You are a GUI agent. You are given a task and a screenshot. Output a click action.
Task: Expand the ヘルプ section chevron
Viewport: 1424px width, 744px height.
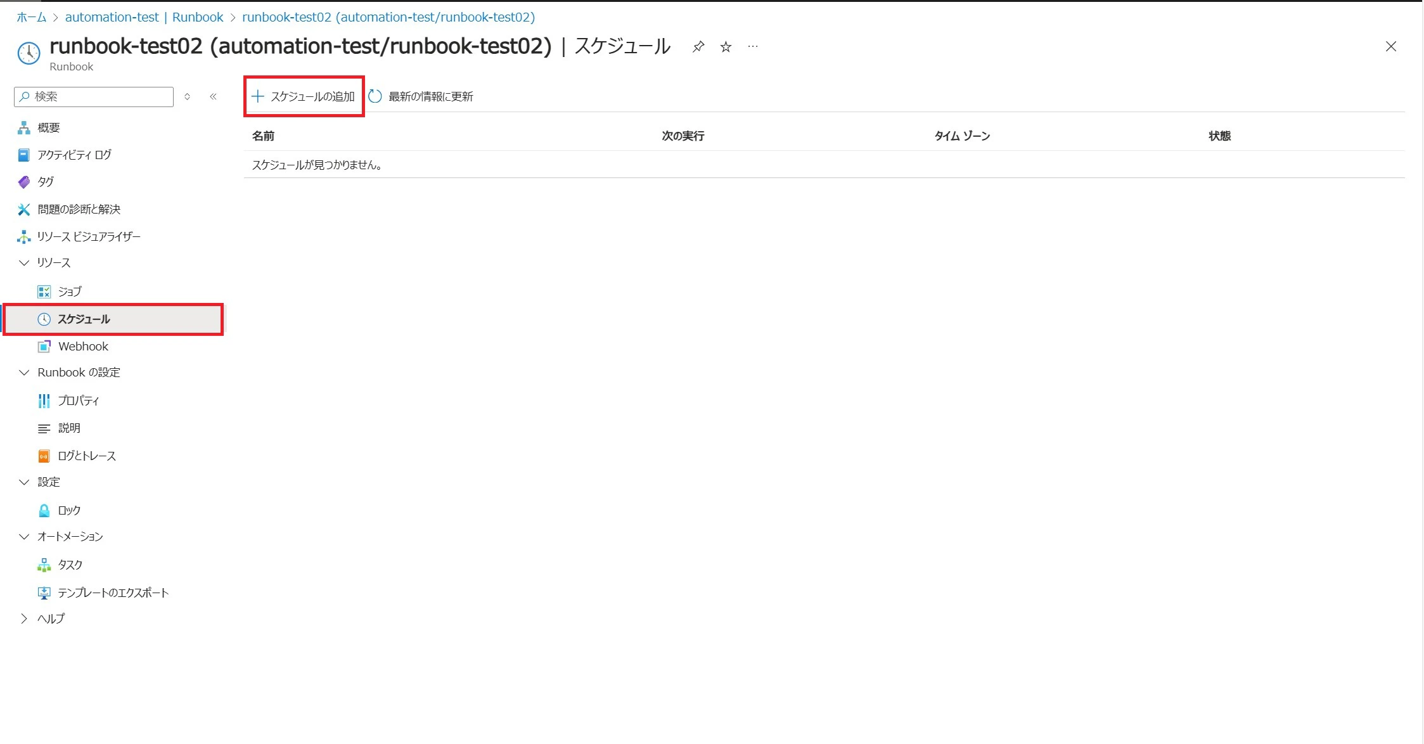24,619
